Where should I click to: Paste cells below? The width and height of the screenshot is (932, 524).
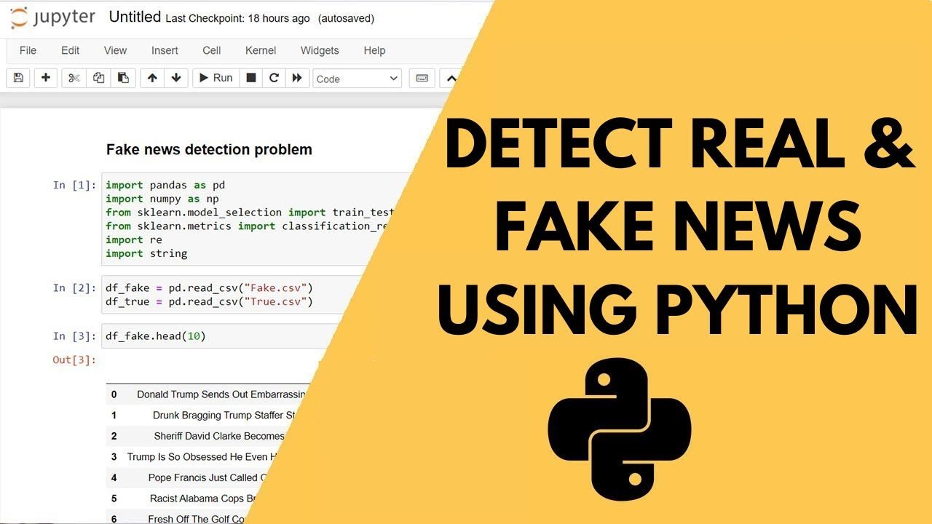(123, 78)
